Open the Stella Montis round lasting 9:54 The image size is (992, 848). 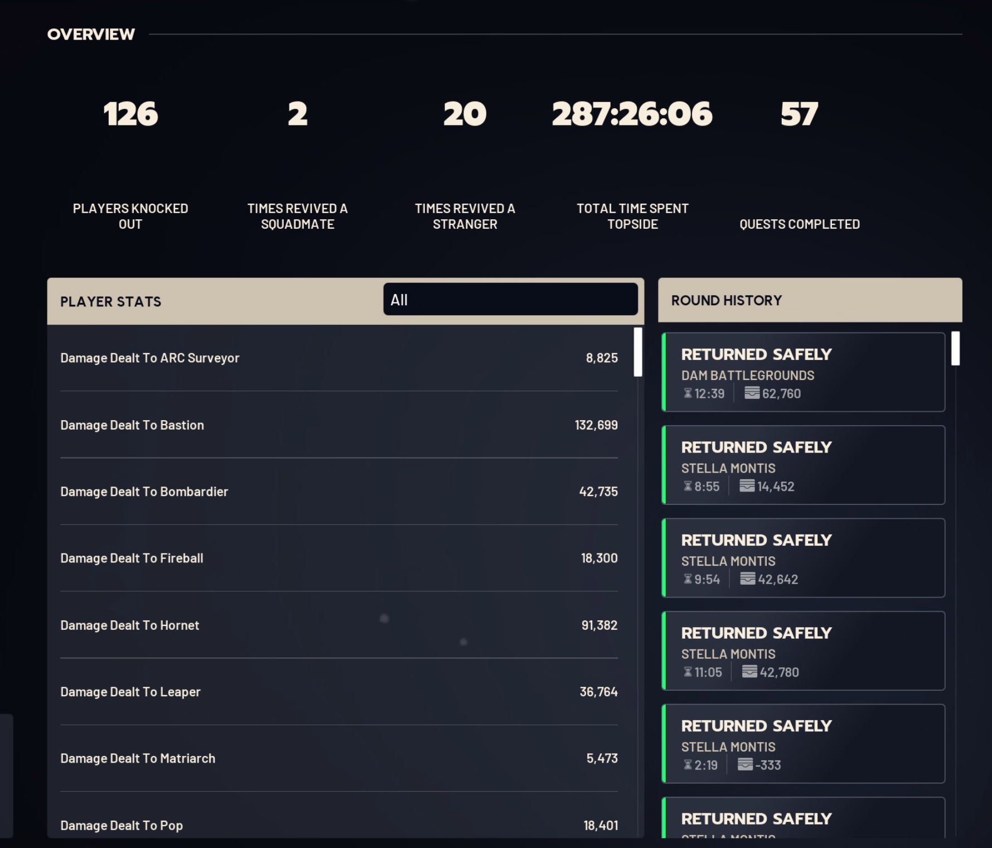[x=803, y=558]
